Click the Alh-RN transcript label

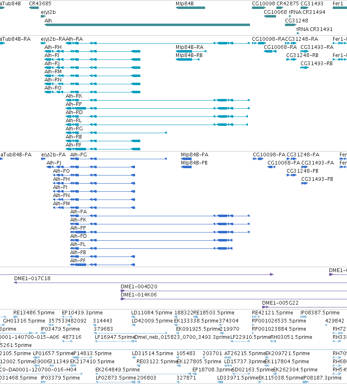tap(53, 79)
